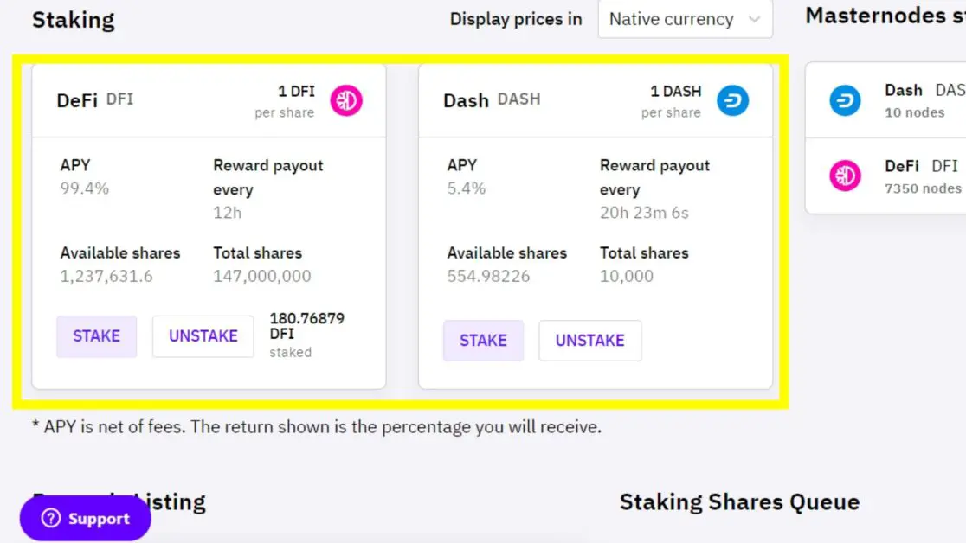Screen dimensions: 966x543
Task: Open the Native currency dropdown
Action: [x=685, y=19]
